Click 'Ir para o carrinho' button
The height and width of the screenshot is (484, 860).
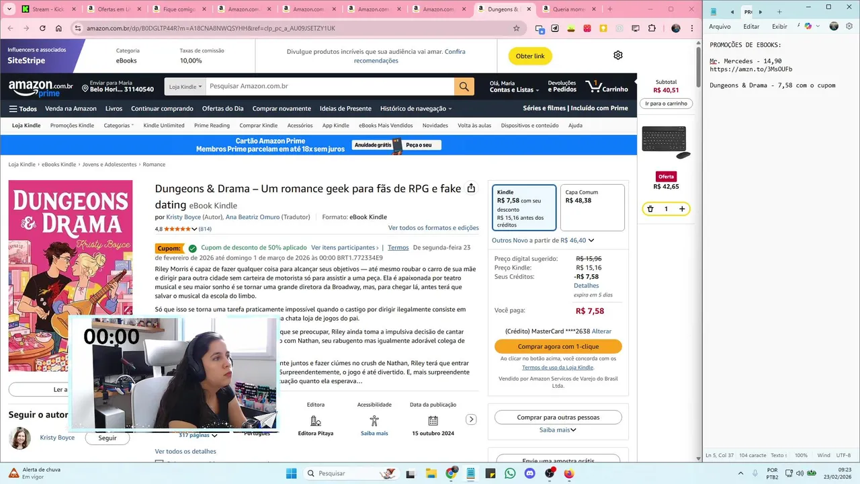pyautogui.click(x=666, y=104)
